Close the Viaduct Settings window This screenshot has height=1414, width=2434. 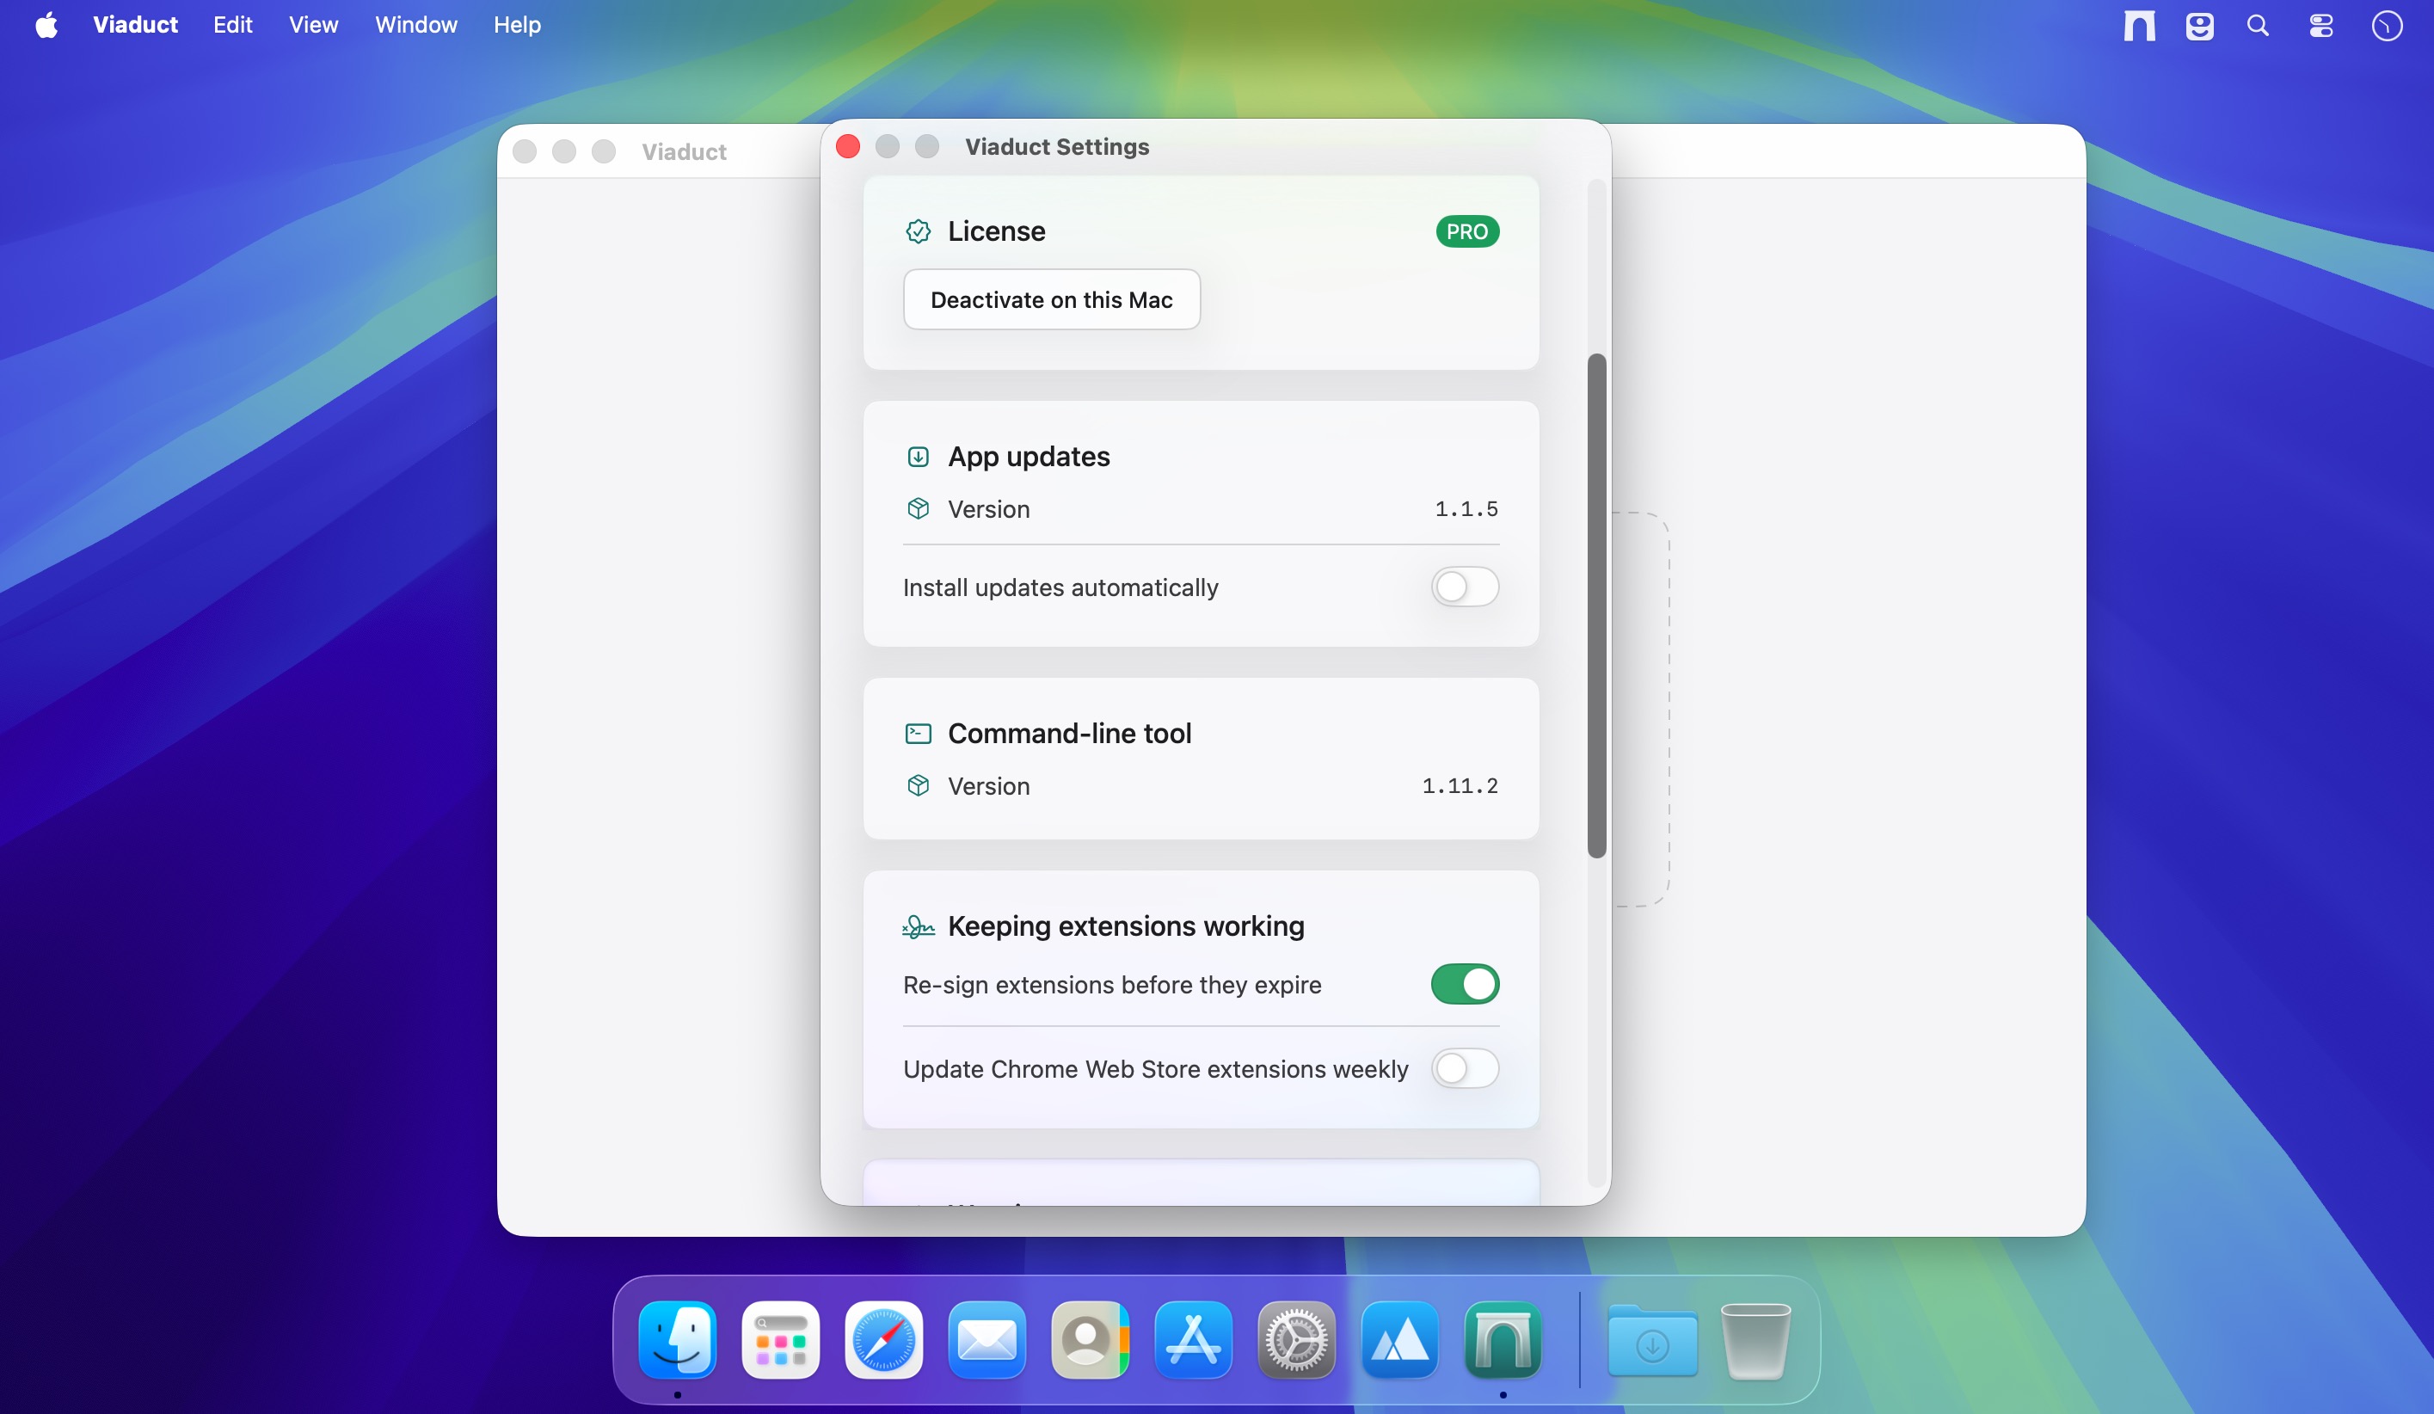[848, 147]
